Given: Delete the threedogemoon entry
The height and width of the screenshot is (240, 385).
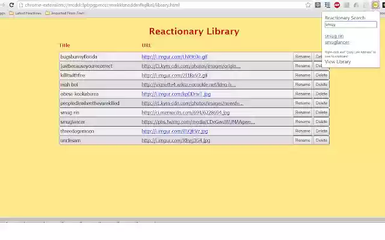Looking at the screenshot, I should 321,131.
